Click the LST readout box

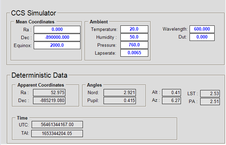210,94
